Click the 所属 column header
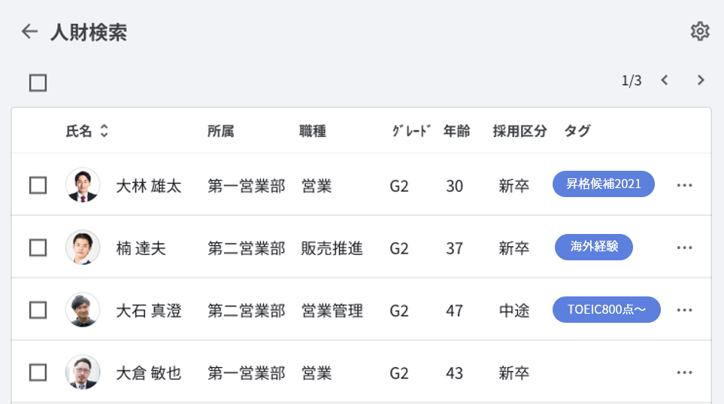 click(x=220, y=131)
